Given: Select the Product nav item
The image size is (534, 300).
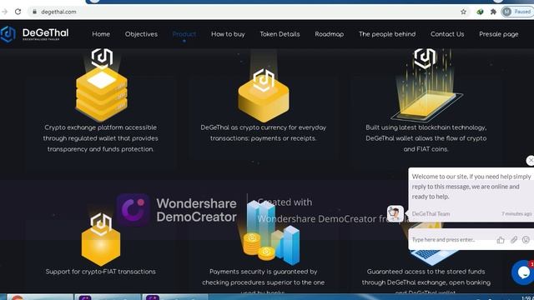Looking at the screenshot, I should (x=184, y=34).
